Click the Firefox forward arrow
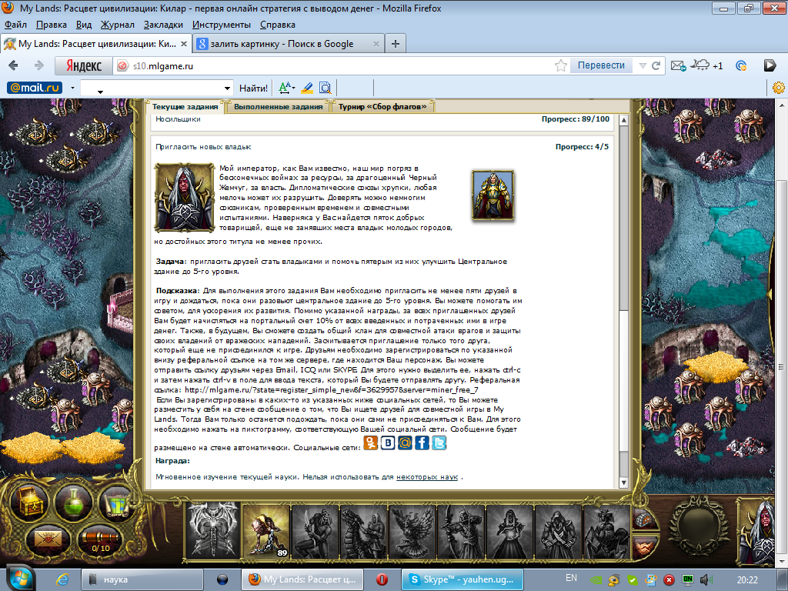Screen dimensions: 788x591 click(x=38, y=65)
